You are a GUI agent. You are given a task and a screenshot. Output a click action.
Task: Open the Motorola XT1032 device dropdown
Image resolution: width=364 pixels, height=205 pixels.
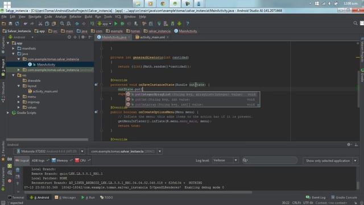click(x=82, y=151)
